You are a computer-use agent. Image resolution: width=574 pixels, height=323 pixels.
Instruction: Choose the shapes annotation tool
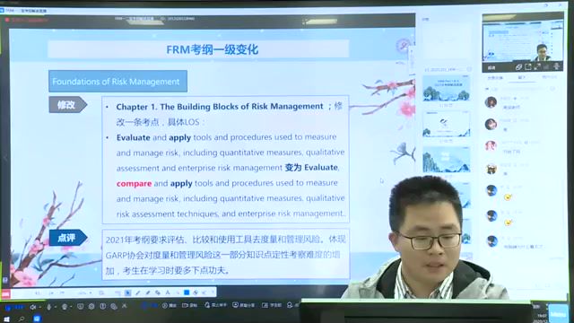point(158,292)
